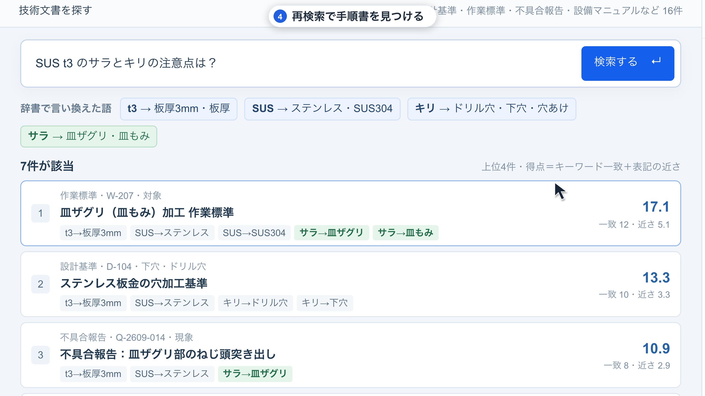Click the SUS → ステンレス・SUS304 synonym chip

(x=322, y=109)
